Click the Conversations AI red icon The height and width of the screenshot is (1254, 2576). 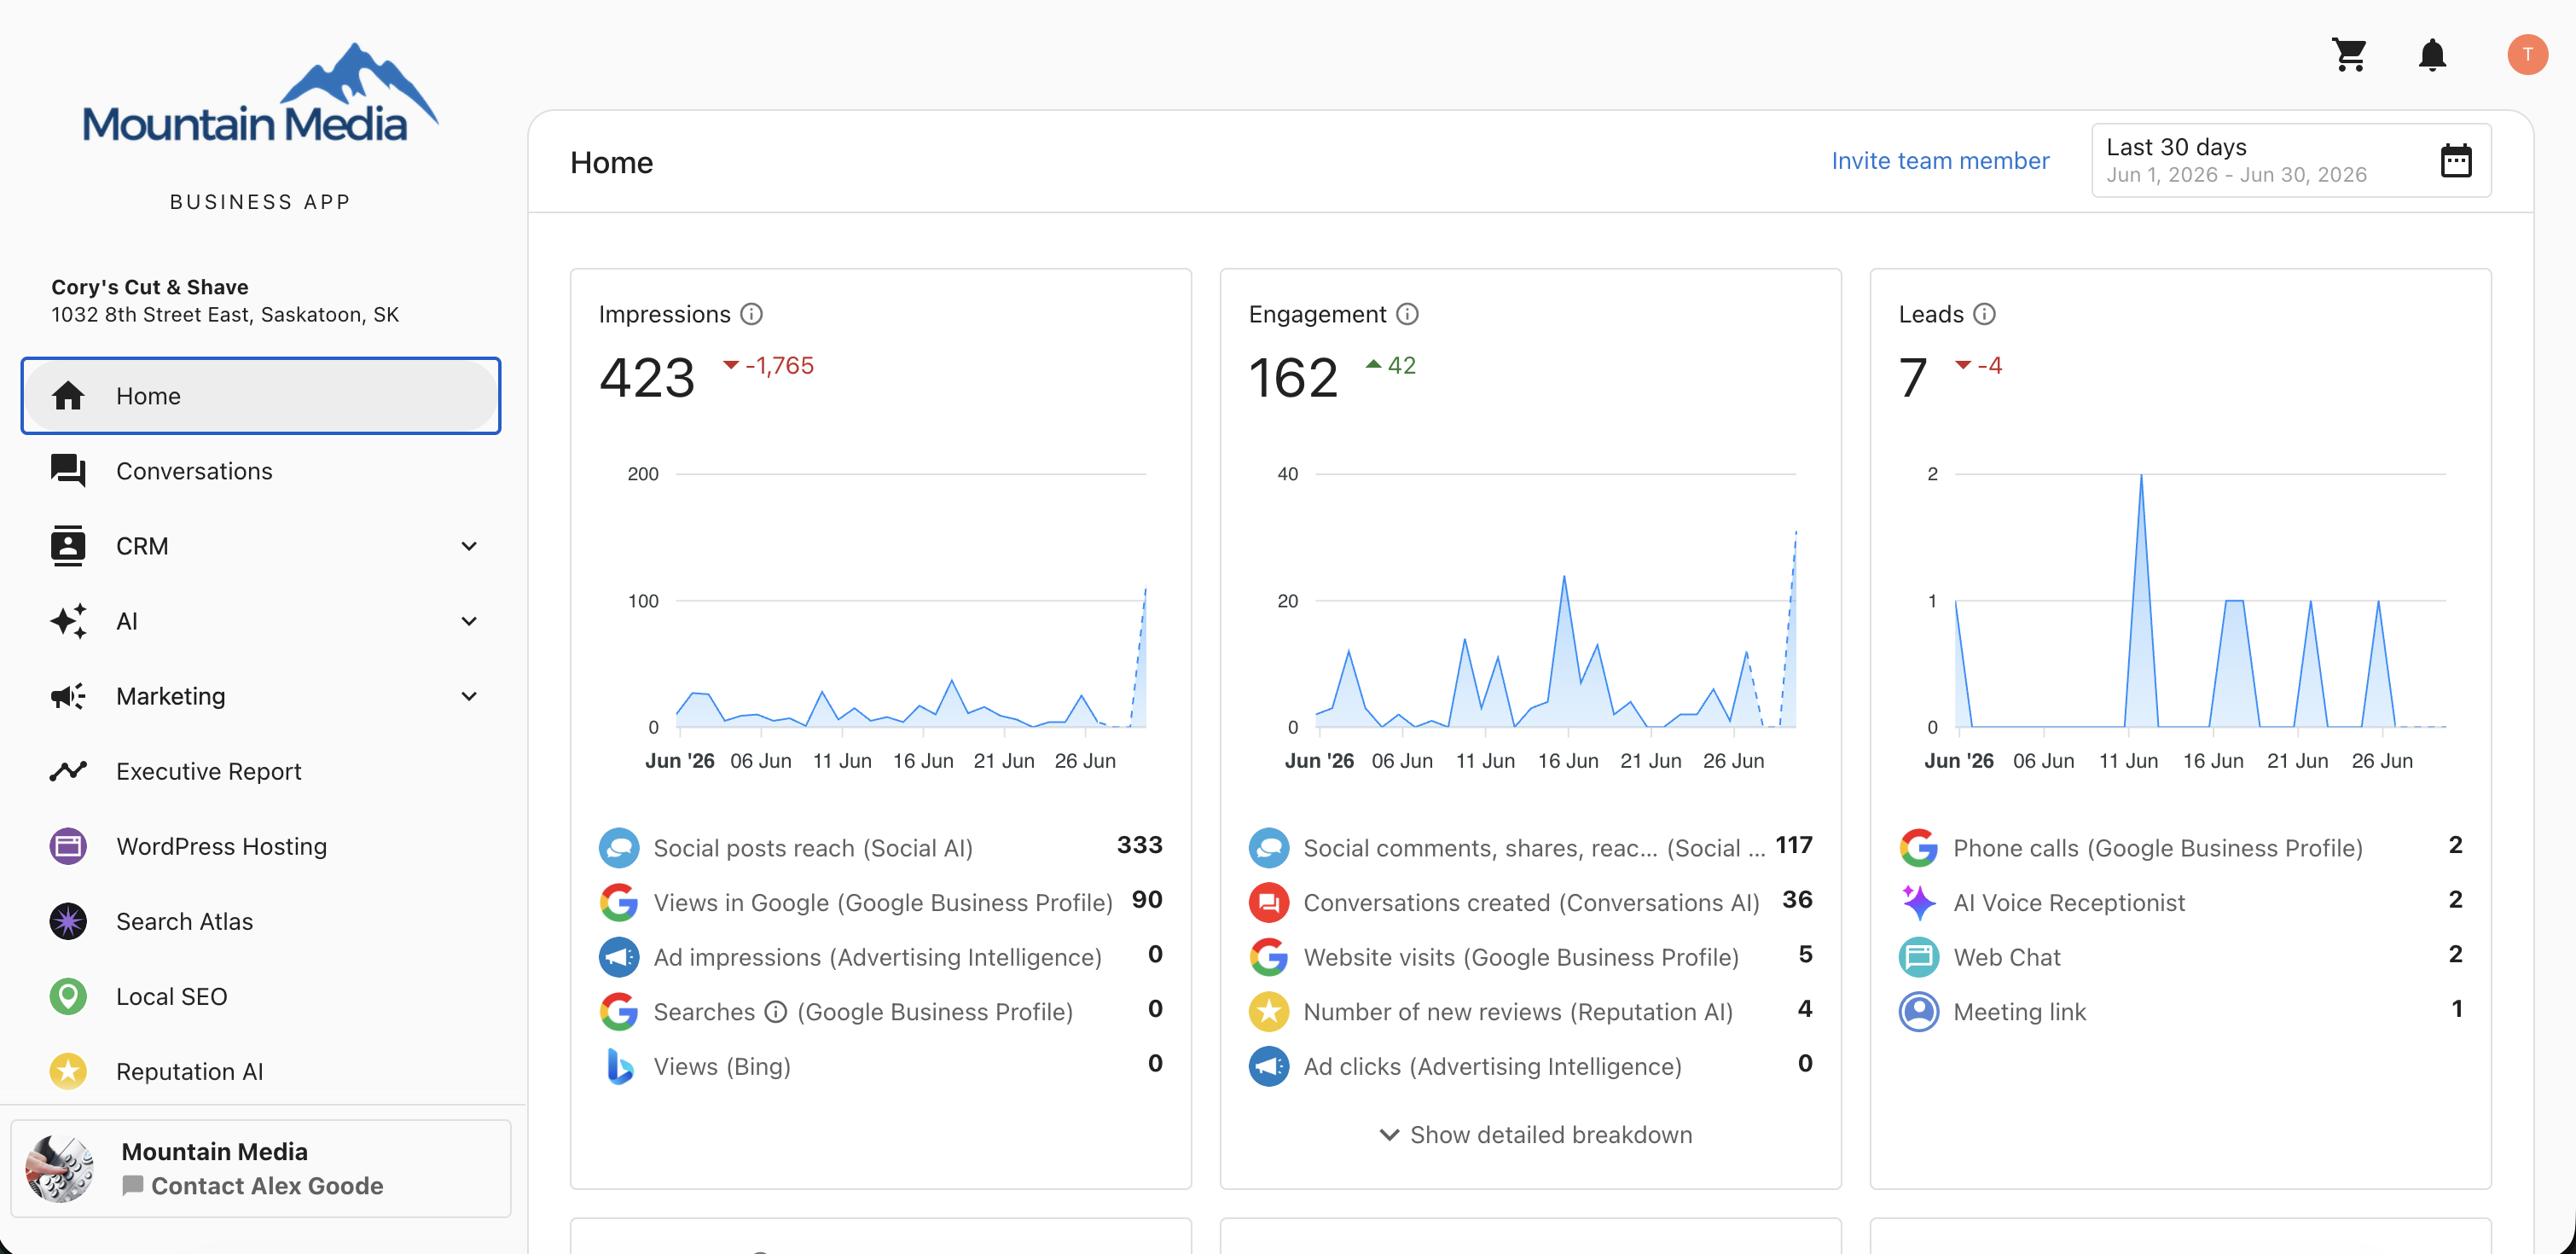1269,903
